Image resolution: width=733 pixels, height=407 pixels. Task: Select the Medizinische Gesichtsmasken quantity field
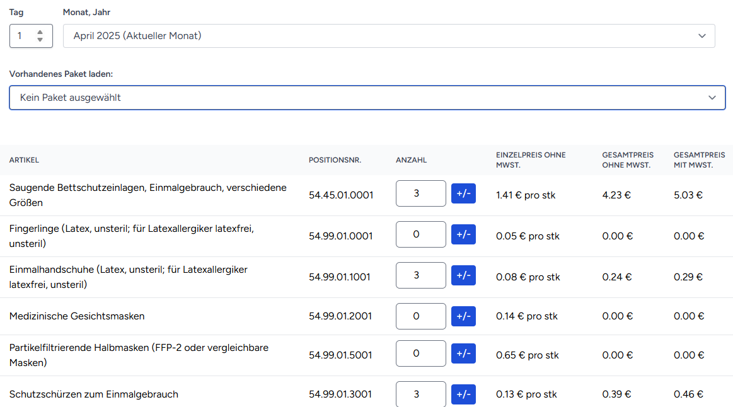click(x=421, y=316)
